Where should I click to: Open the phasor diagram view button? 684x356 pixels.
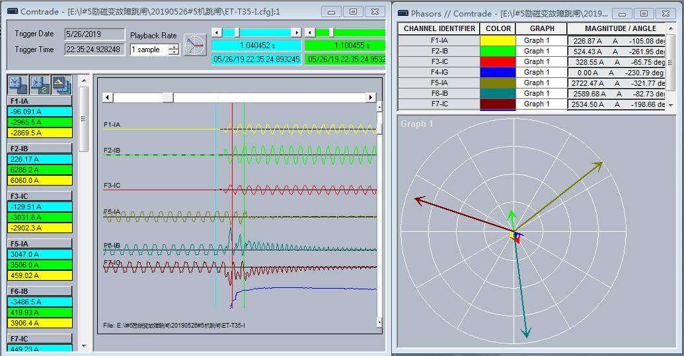coord(194,44)
